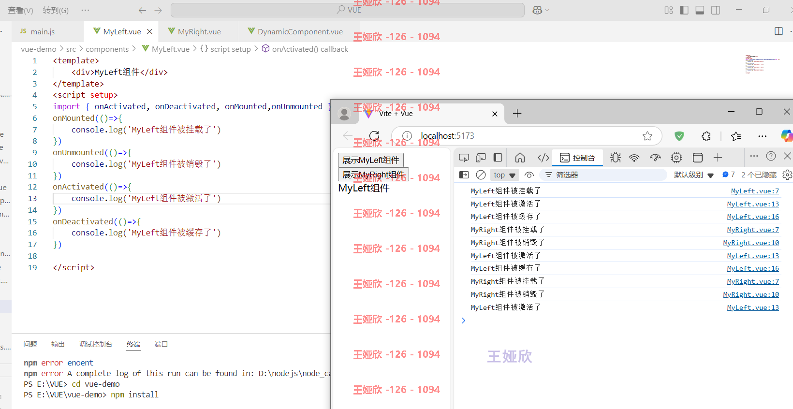The width and height of the screenshot is (793, 409).
Task: Click the 展示MyRight组件 button
Action: (x=373, y=175)
